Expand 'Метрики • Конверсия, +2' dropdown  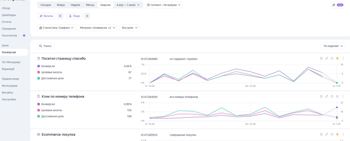coord(97,28)
